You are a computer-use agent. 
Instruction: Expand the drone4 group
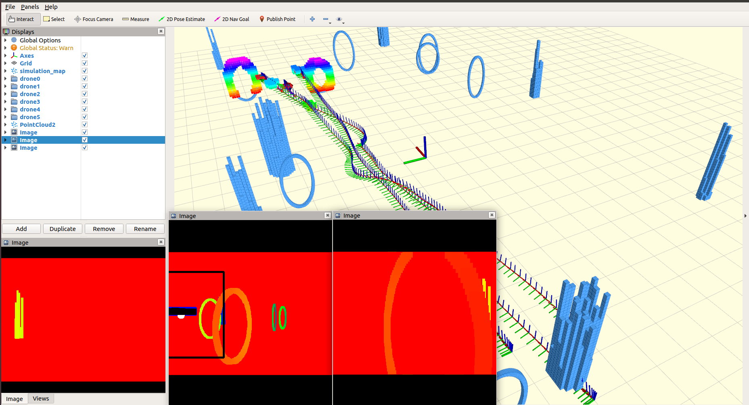click(x=5, y=109)
